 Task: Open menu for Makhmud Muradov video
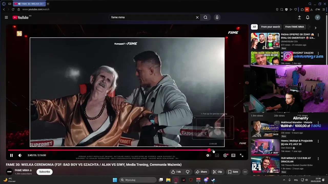pos(318,123)
